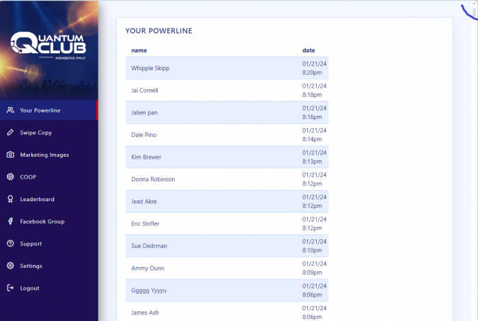Click the Logout arrow icon
The width and height of the screenshot is (478, 321).
click(10, 288)
